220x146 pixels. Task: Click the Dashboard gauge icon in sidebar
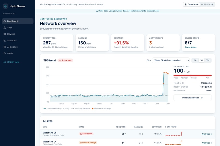(x=5, y=21)
